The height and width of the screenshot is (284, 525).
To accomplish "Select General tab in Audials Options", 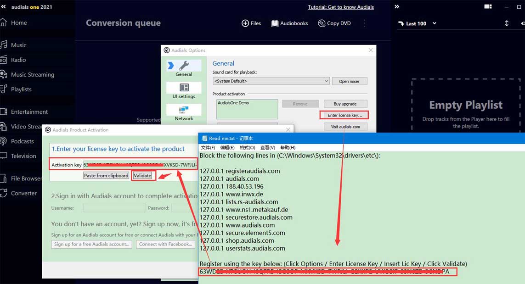I will click(184, 68).
